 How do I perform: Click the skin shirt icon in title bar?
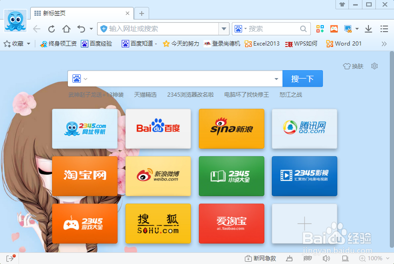click(x=342, y=5)
